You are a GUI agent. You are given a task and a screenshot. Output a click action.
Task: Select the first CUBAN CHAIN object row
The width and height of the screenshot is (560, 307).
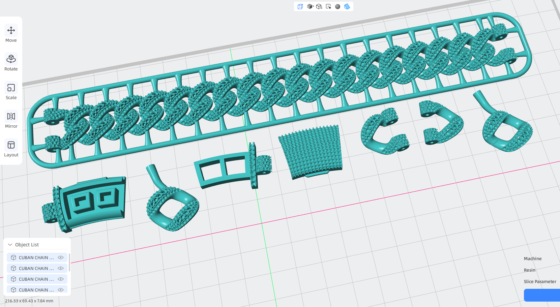pos(37,257)
